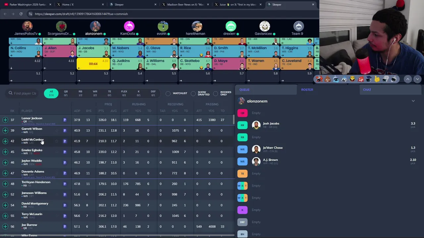Switch to Madison Beer News browser tab
The width and height of the screenshot is (424, 238).
click(x=185, y=5)
